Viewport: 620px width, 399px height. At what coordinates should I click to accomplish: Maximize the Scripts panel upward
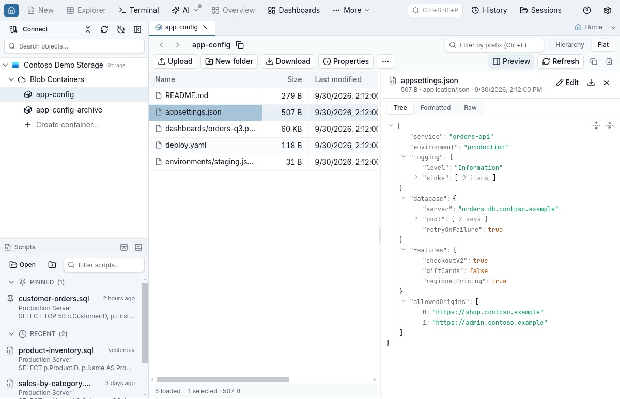(x=124, y=247)
